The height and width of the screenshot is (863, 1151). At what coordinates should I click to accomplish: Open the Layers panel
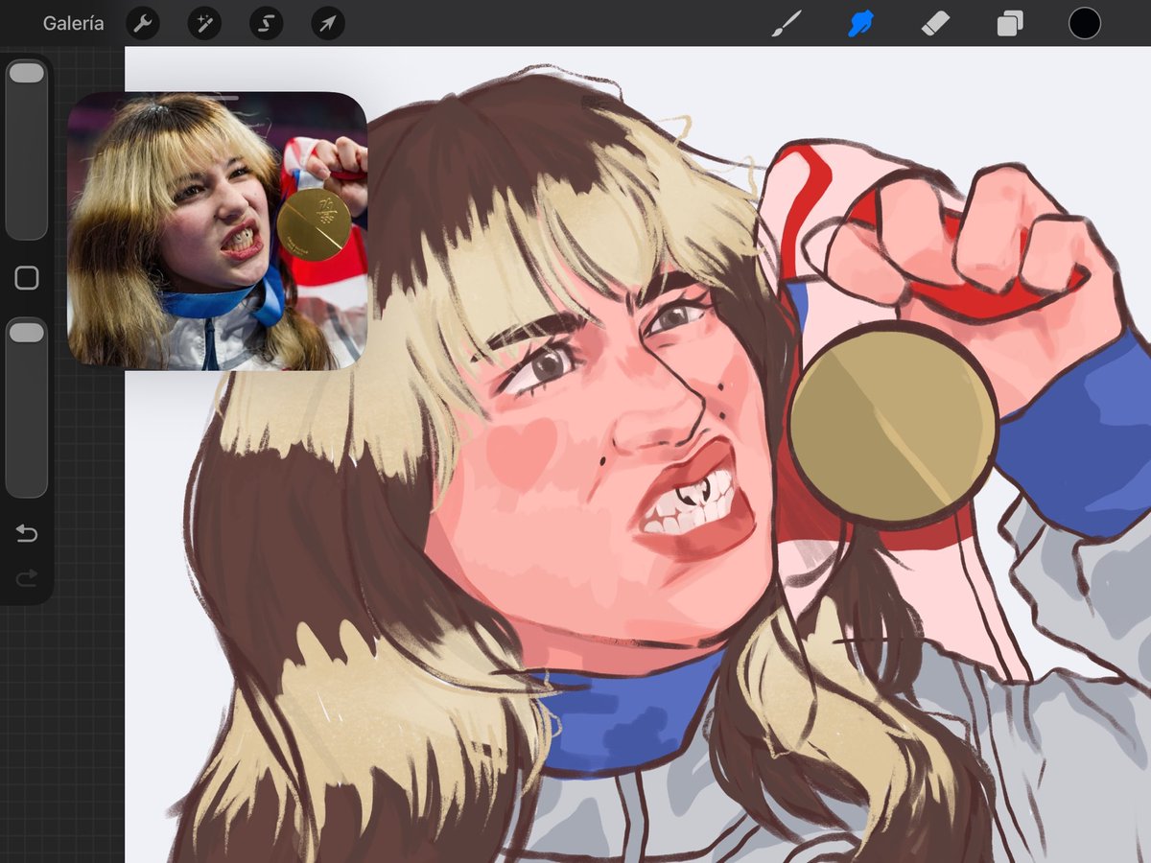pyautogui.click(x=1010, y=23)
